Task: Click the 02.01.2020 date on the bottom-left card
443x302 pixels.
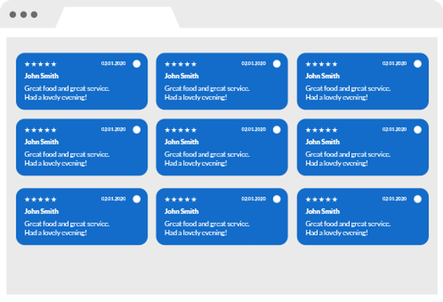Action: coord(114,199)
